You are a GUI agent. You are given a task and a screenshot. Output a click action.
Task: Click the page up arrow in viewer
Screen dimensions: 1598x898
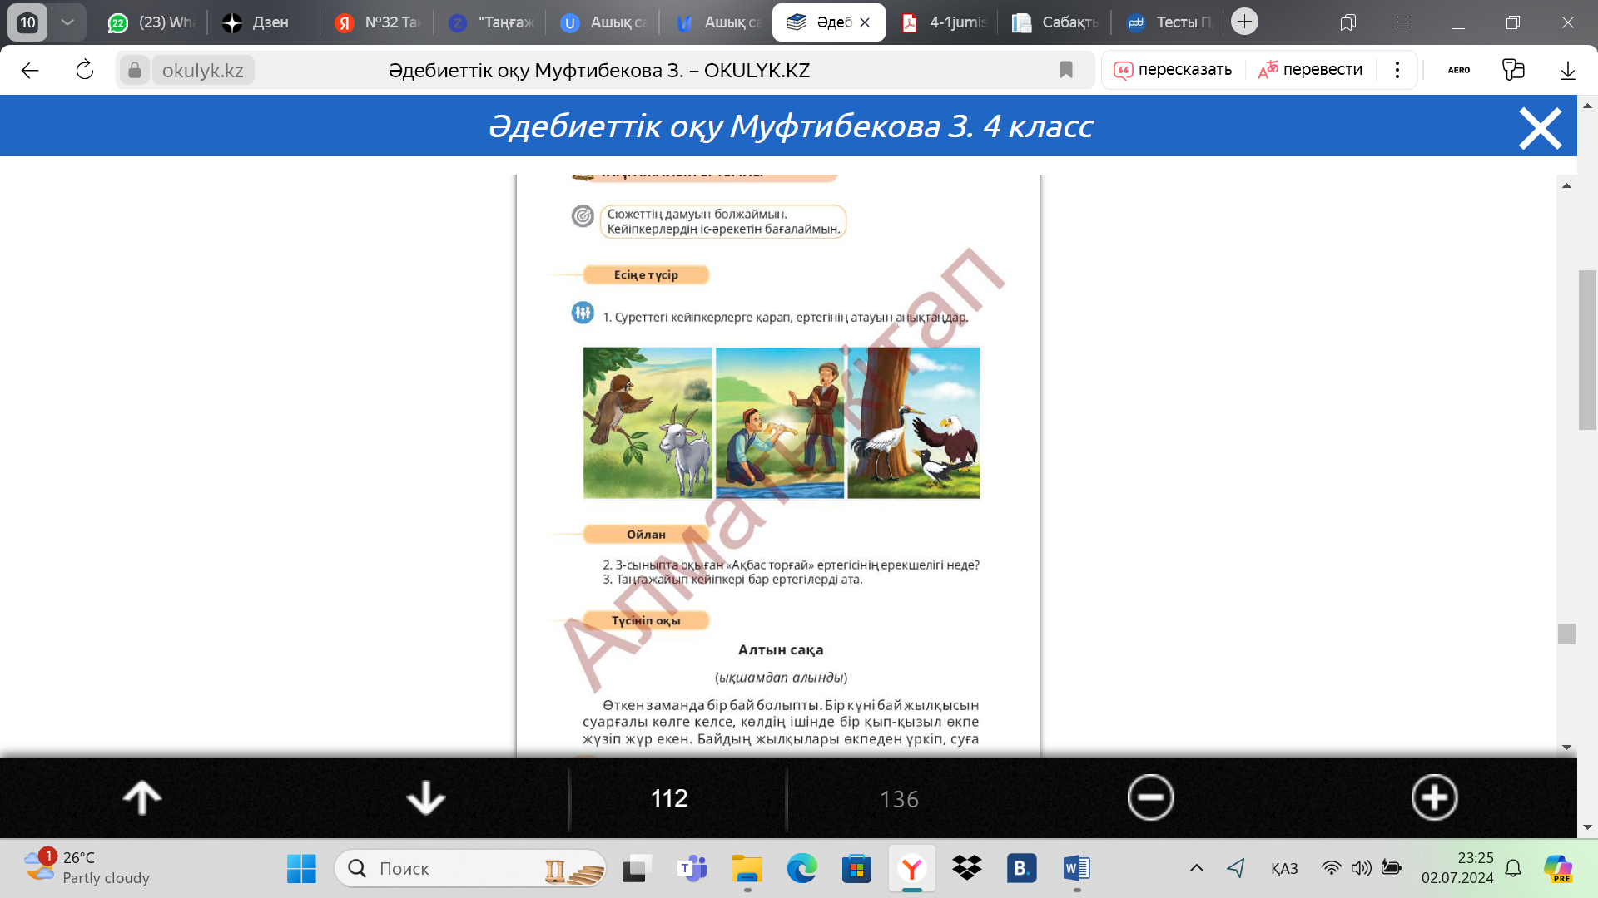(x=141, y=798)
